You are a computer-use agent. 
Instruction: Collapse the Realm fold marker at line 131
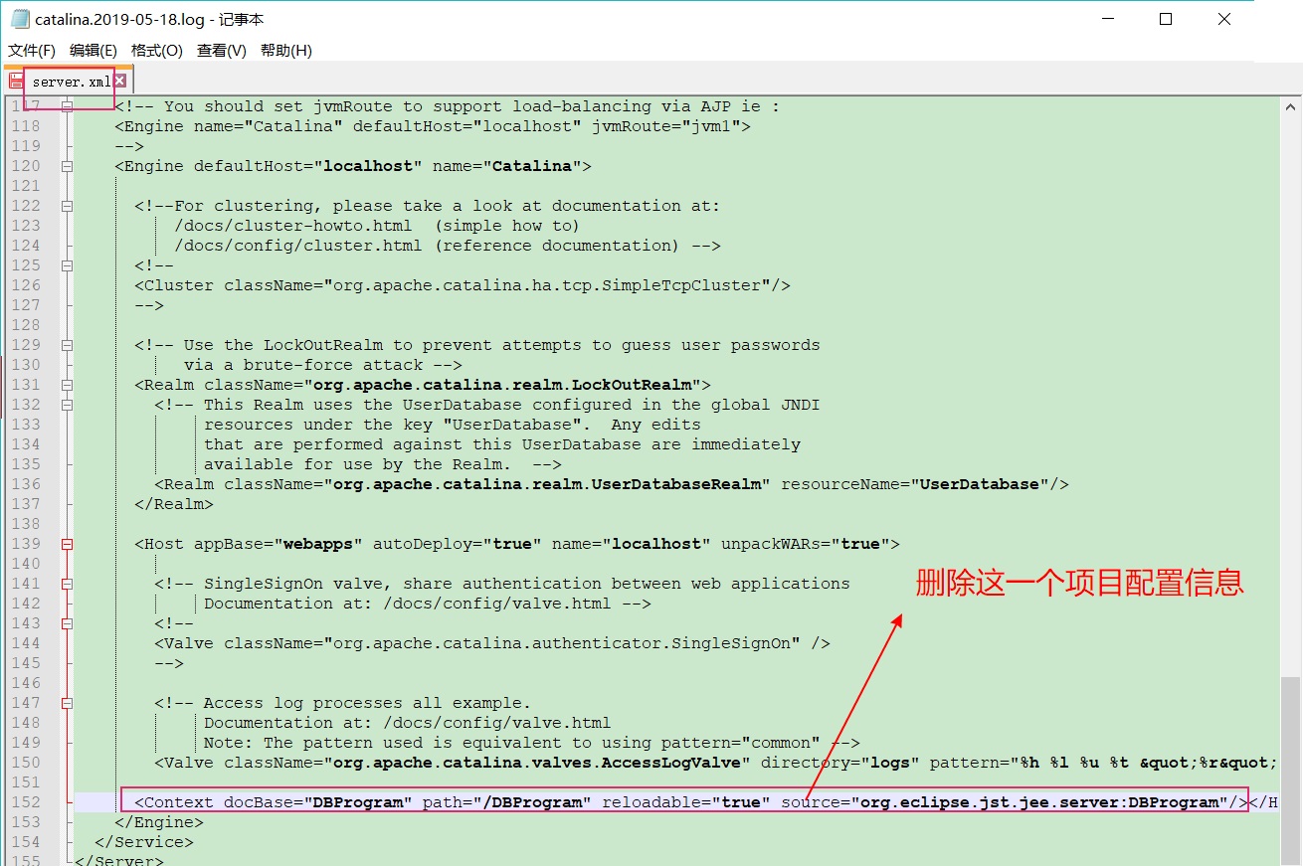(67, 385)
